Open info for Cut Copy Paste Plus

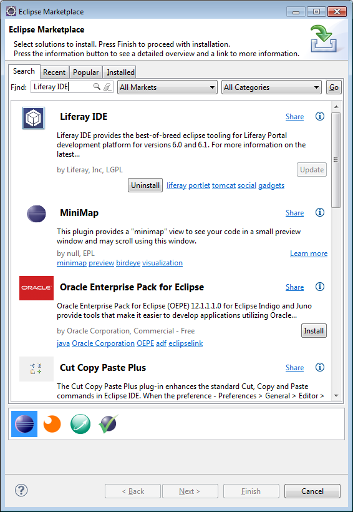[320, 367]
